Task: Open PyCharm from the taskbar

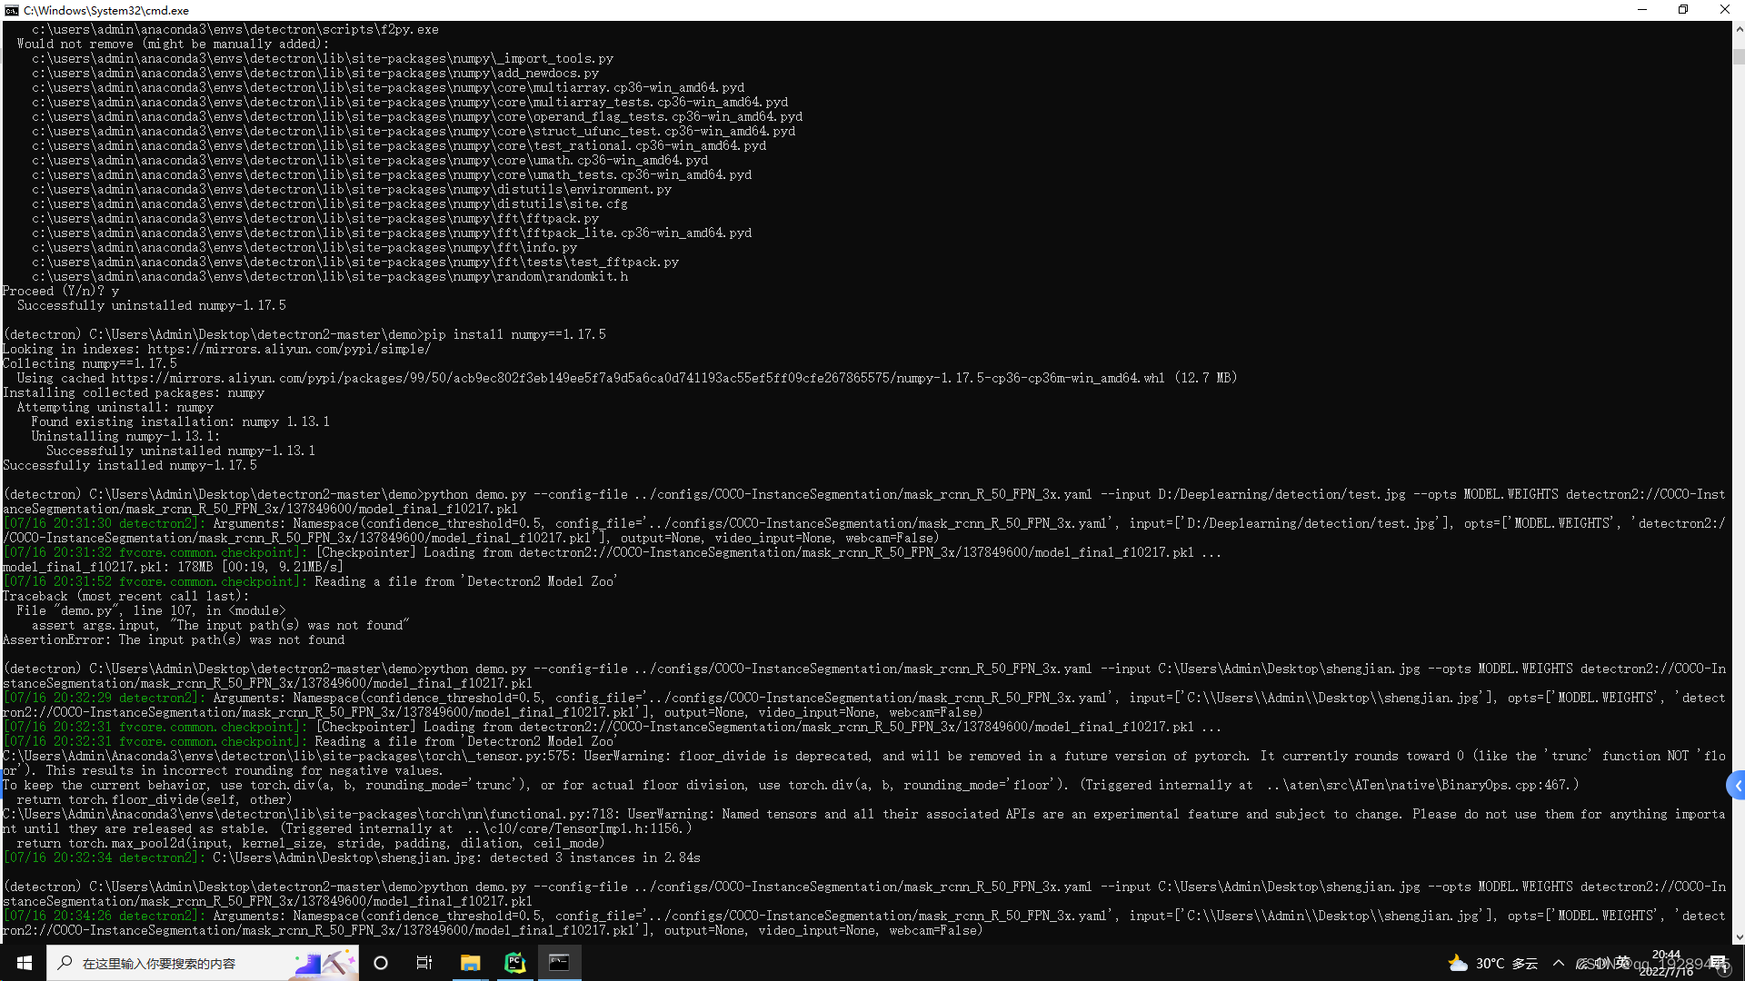Action: click(x=515, y=962)
